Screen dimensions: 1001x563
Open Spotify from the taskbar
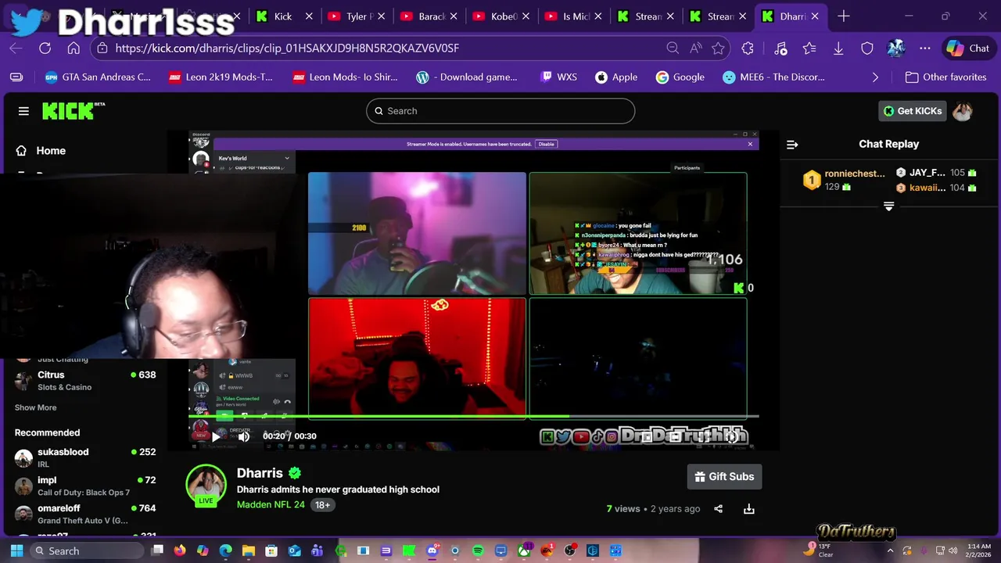[x=478, y=551]
